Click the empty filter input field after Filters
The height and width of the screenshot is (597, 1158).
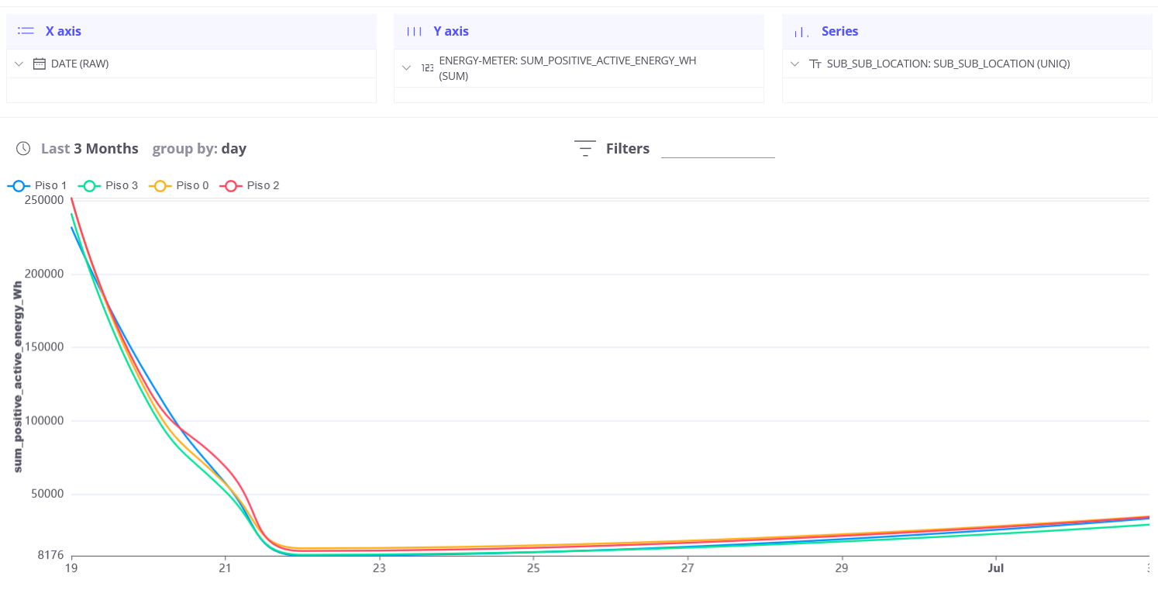(718, 152)
